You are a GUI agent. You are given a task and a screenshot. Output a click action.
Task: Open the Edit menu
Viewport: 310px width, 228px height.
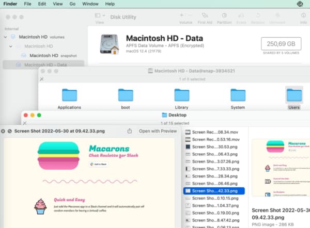[x=42, y=4]
